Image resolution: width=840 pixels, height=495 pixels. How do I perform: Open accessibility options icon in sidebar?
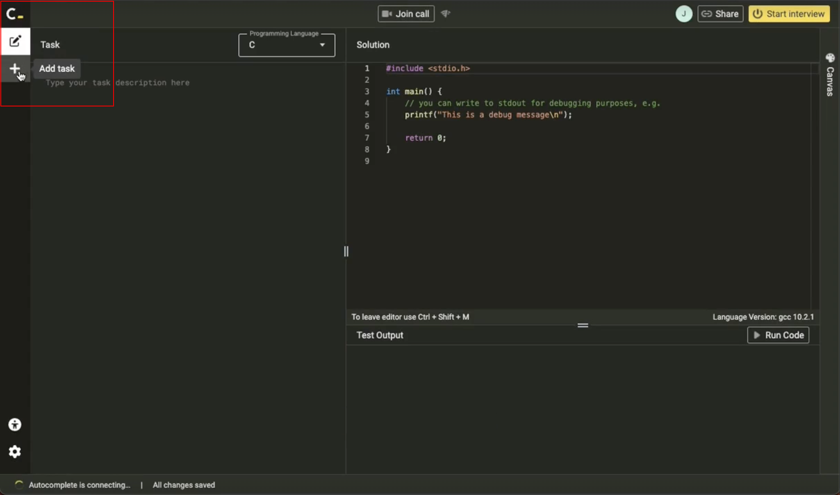[15, 425]
